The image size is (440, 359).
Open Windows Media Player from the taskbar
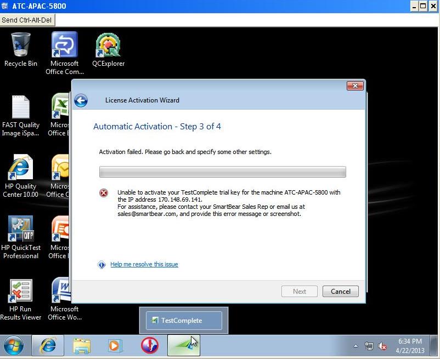pyautogui.click(x=115, y=345)
